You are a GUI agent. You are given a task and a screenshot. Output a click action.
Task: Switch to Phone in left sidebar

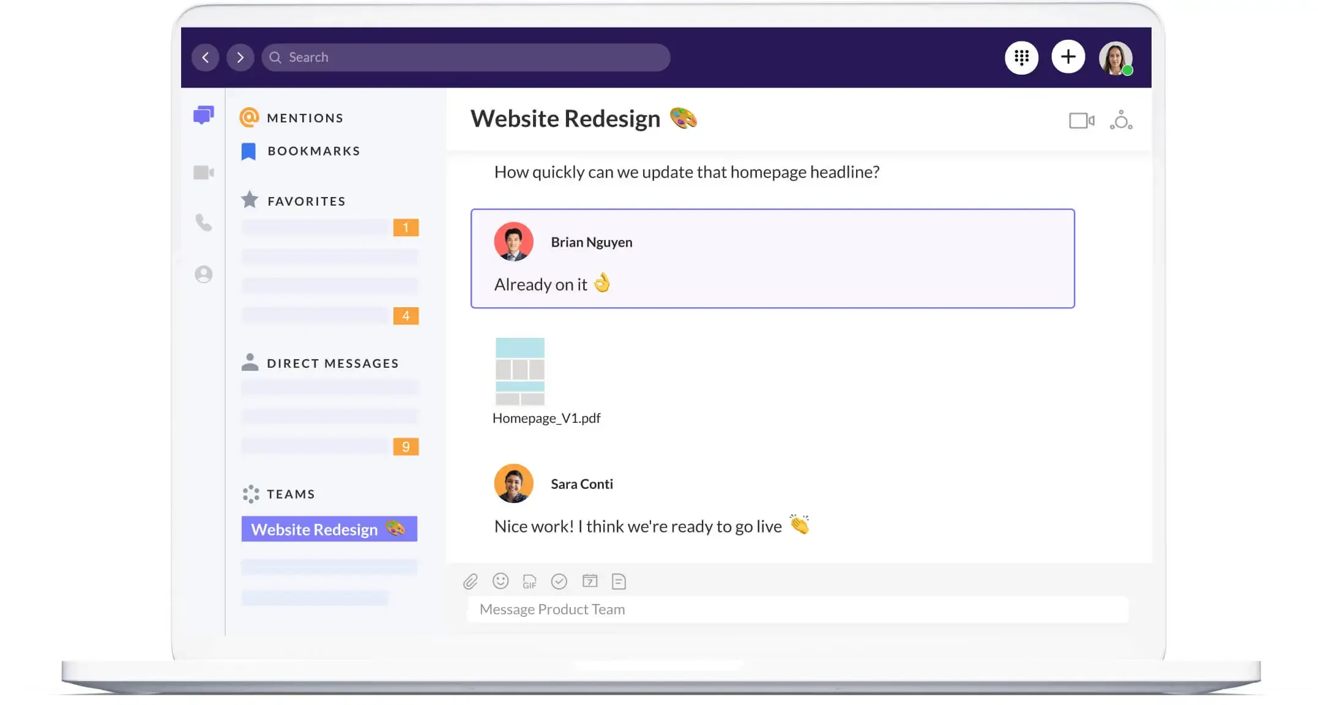pos(203,222)
